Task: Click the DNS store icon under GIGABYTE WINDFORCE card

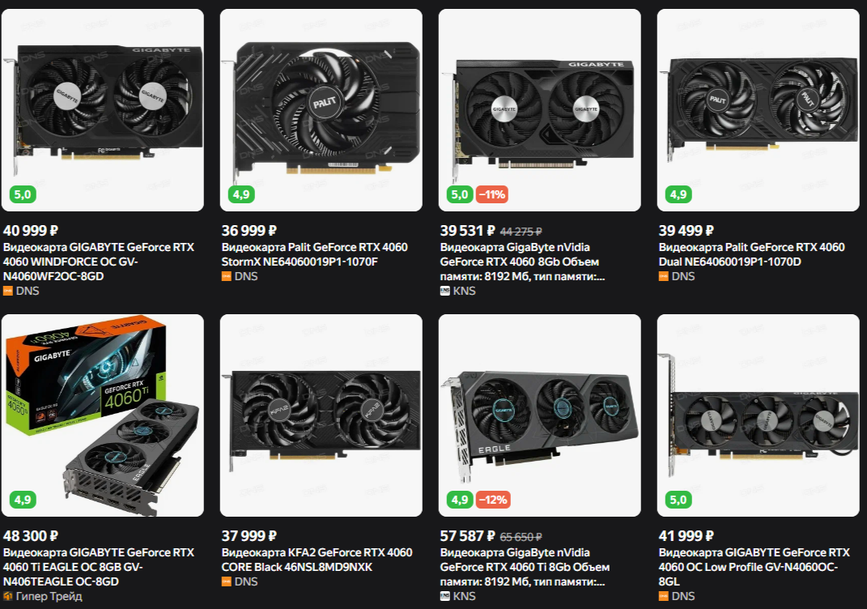Action: point(8,291)
